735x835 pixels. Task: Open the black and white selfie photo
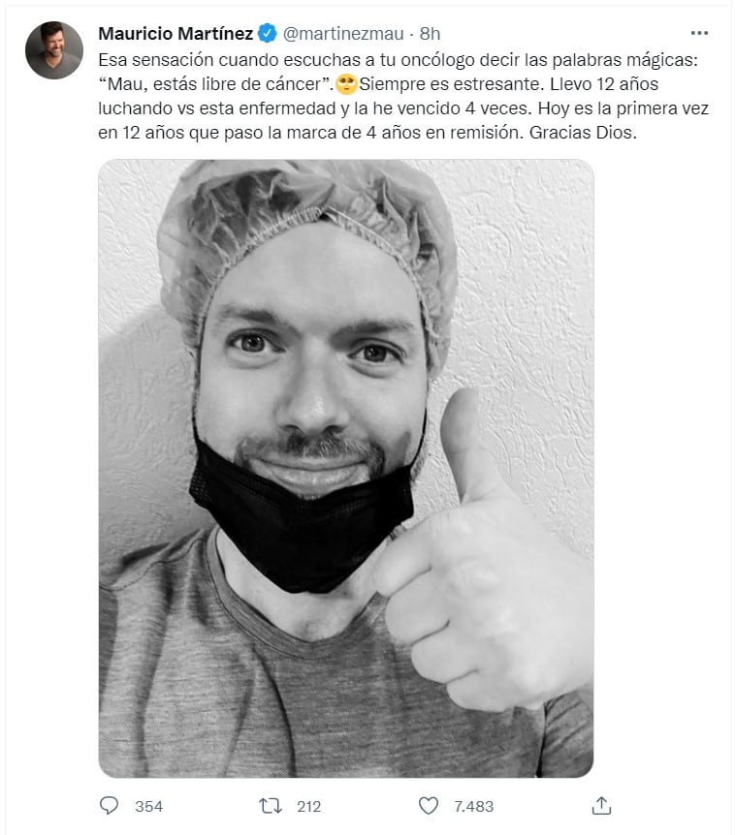[x=346, y=468]
